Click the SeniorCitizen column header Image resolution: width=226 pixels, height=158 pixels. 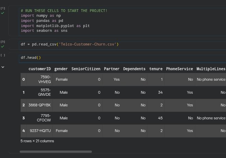coord(86,69)
